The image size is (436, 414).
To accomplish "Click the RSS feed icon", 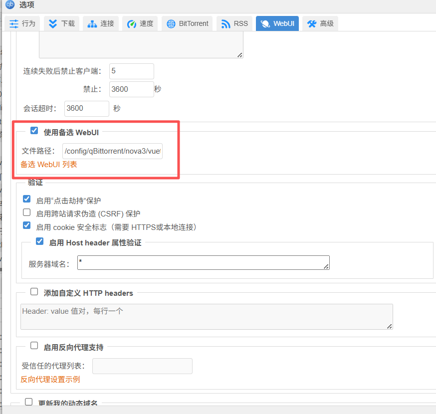I will point(226,23).
